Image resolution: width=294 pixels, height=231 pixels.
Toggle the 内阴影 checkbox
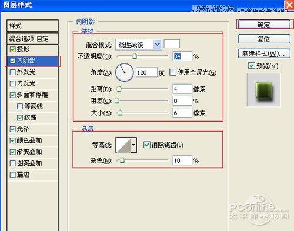pos(13,61)
